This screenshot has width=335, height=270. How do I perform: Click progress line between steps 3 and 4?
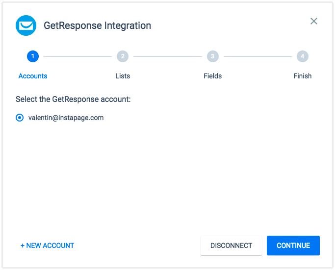pos(258,56)
